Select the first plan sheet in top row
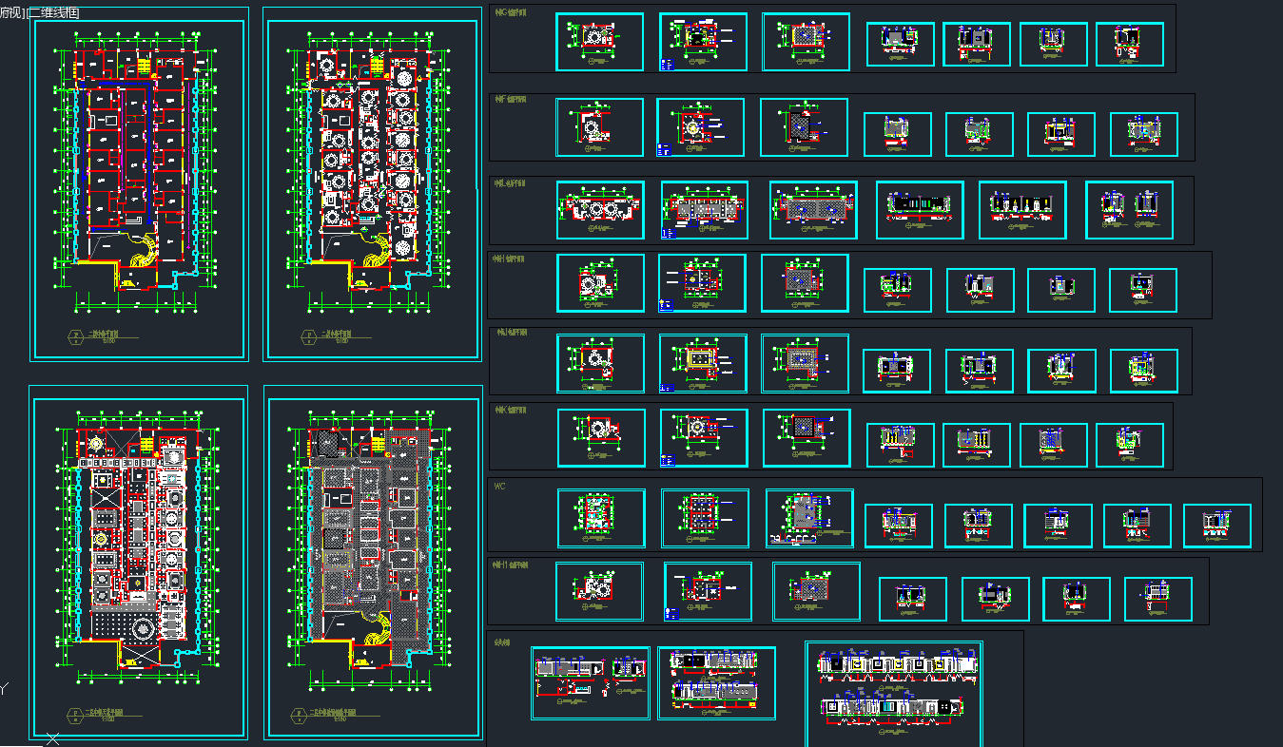 [599, 42]
